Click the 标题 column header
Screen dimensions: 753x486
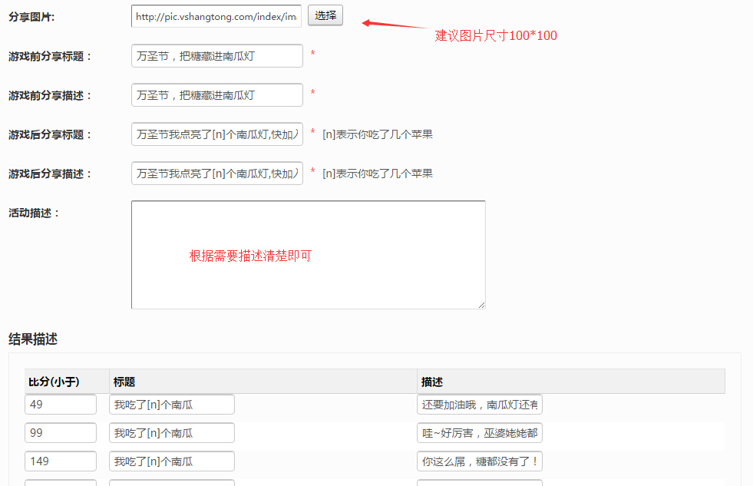pyautogui.click(x=124, y=382)
